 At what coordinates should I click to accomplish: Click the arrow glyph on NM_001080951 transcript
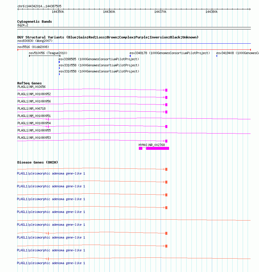(x=47, y=119)
